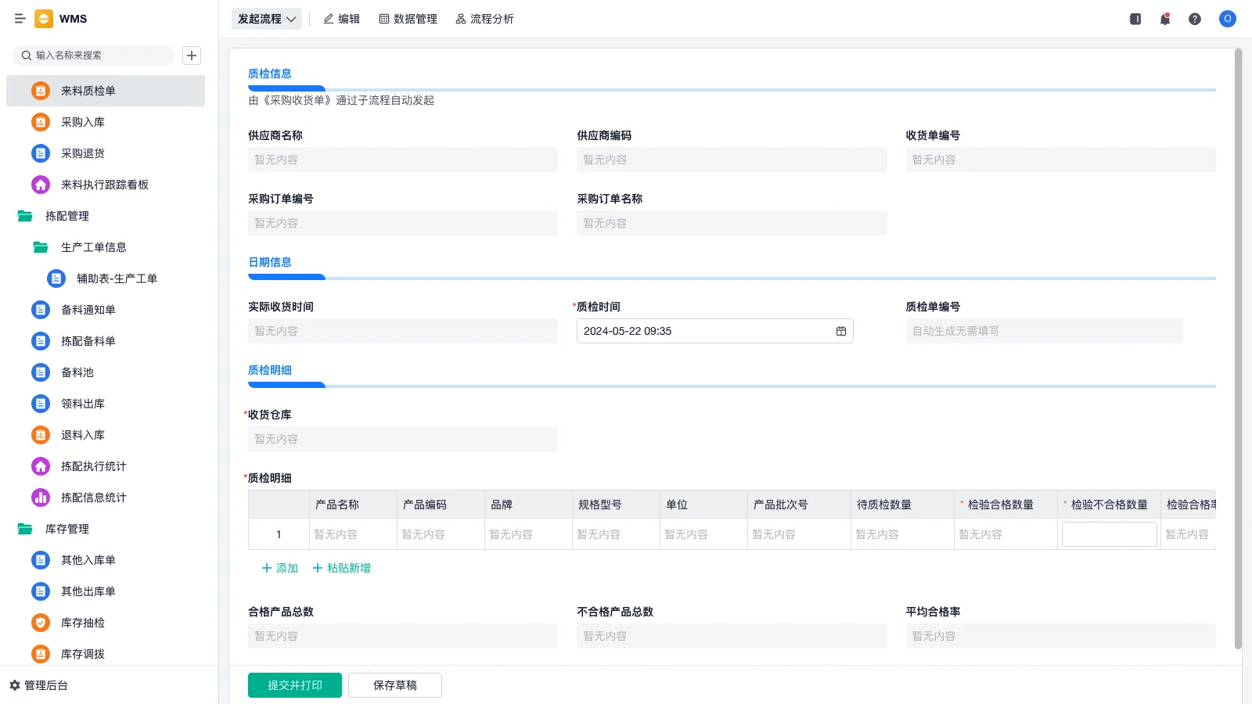The height and width of the screenshot is (704, 1252).
Task: Click 产品名称 column header
Action: click(x=354, y=505)
